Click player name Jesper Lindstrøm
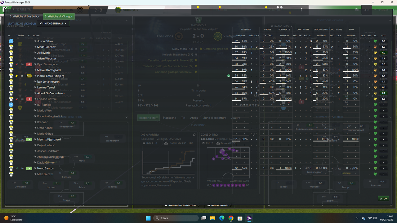This screenshot has height=223, width=397. tap(48, 151)
